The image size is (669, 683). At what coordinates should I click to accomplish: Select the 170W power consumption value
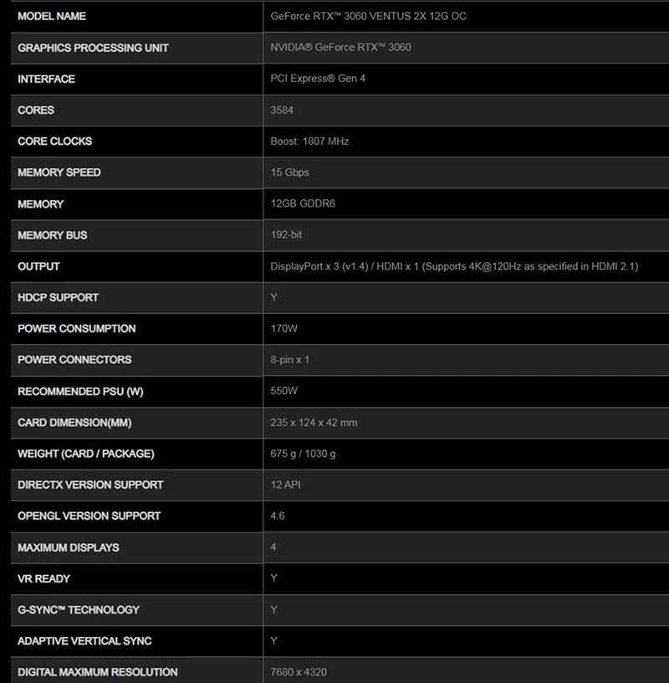284,329
